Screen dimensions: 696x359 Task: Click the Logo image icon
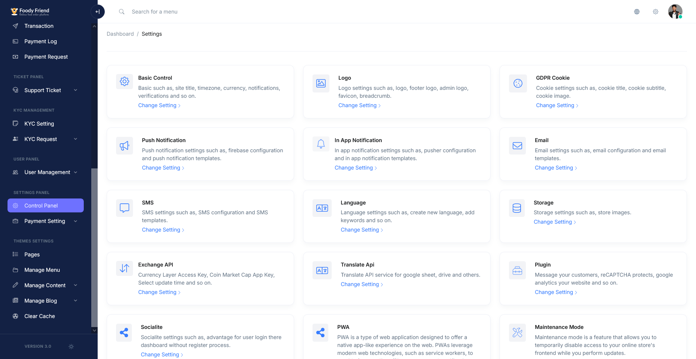(321, 83)
